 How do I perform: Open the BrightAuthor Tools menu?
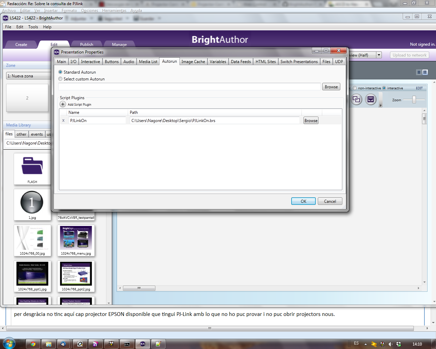coord(33,27)
